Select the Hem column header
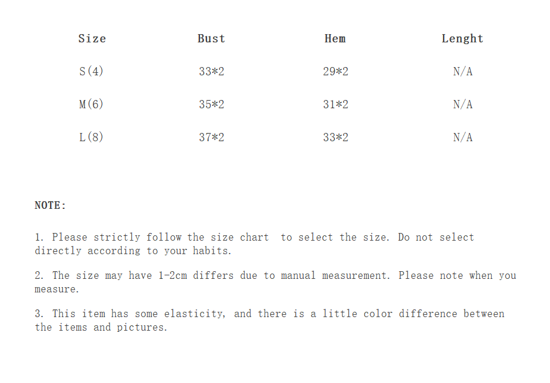Viewport: 550px width, 383px height. 335,39
